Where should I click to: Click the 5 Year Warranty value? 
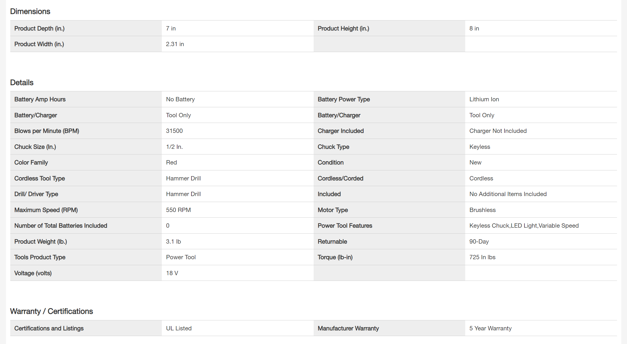click(x=490, y=328)
